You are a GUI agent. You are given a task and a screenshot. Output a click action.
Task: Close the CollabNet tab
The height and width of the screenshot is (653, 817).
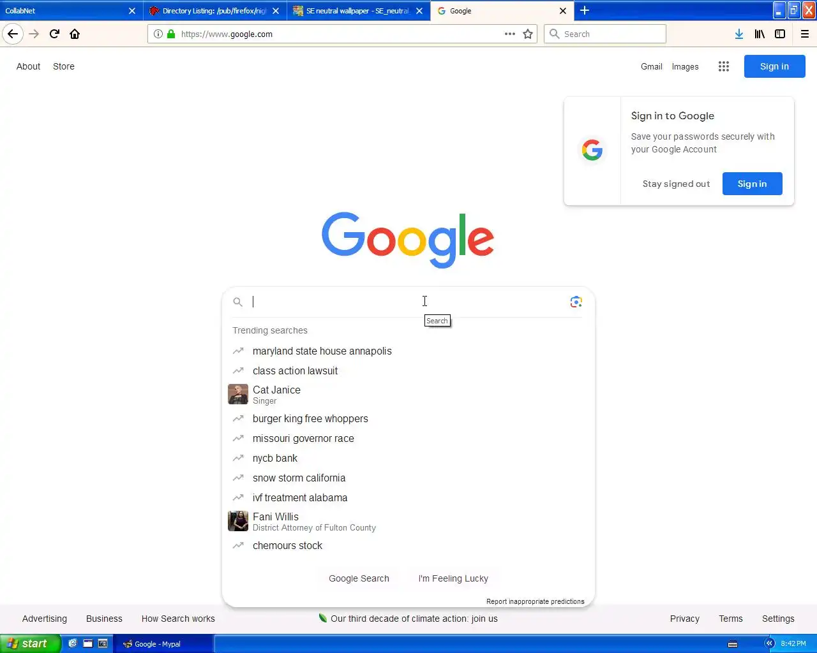coord(131,11)
